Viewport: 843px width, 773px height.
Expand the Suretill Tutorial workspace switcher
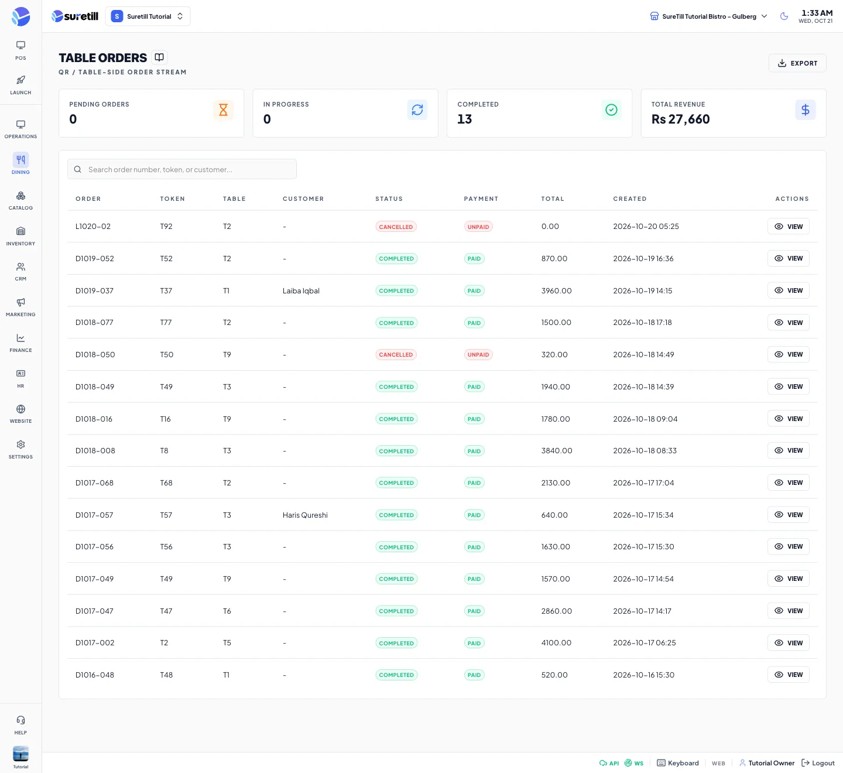pos(148,16)
